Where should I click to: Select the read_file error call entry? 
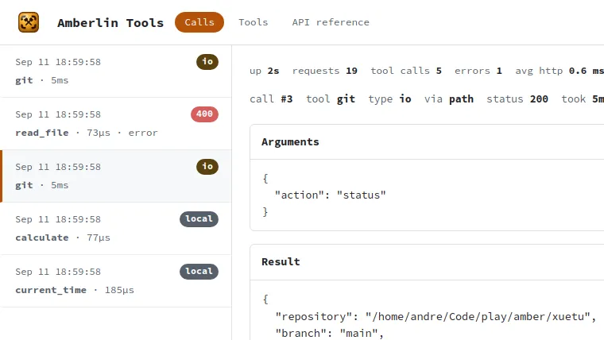point(115,124)
